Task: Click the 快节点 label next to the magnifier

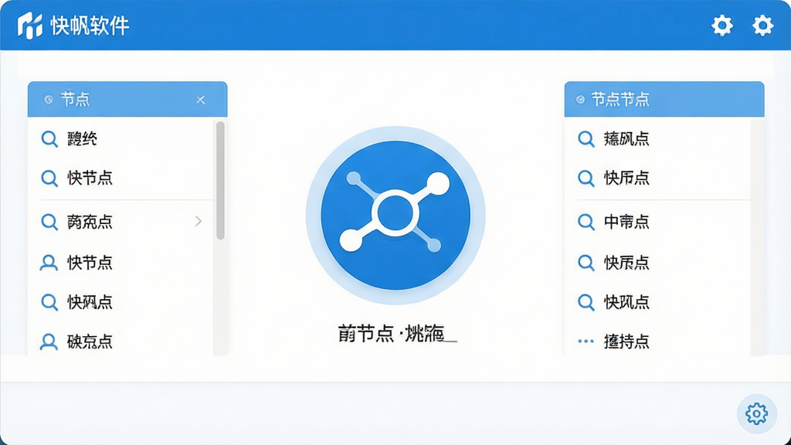Action: pos(90,178)
